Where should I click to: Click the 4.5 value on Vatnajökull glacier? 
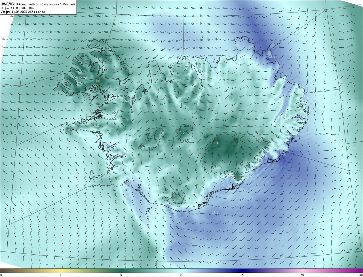pos(216,144)
